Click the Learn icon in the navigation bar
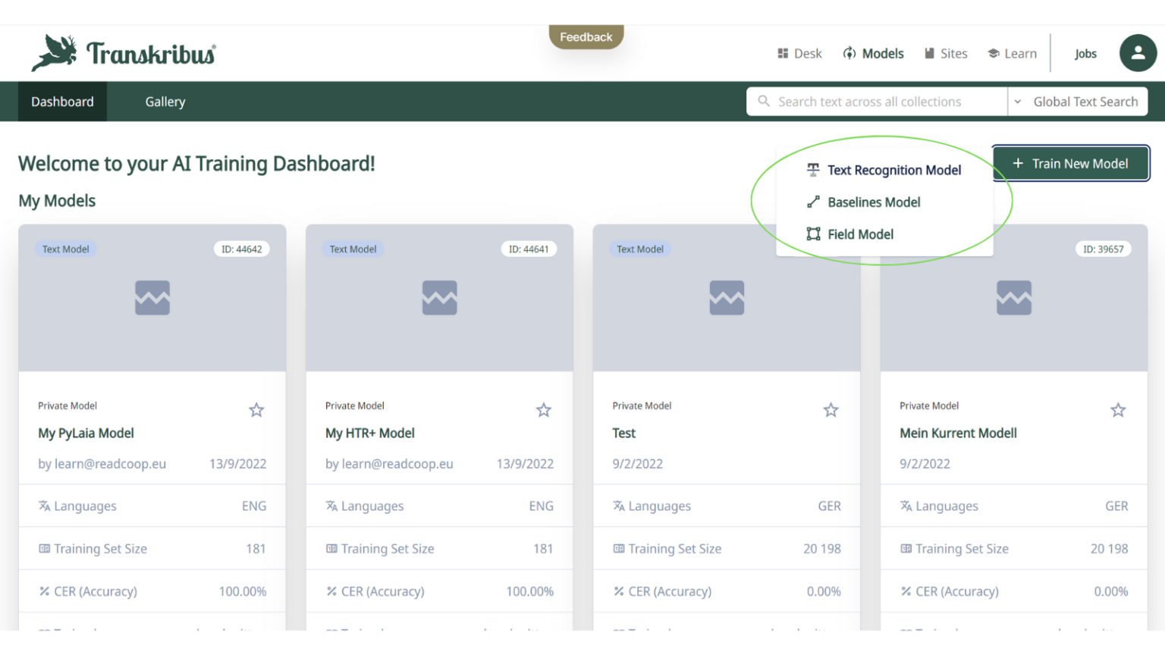Image resolution: width=1165 pixels, height=655 pixels. click(x=993, y=53)
